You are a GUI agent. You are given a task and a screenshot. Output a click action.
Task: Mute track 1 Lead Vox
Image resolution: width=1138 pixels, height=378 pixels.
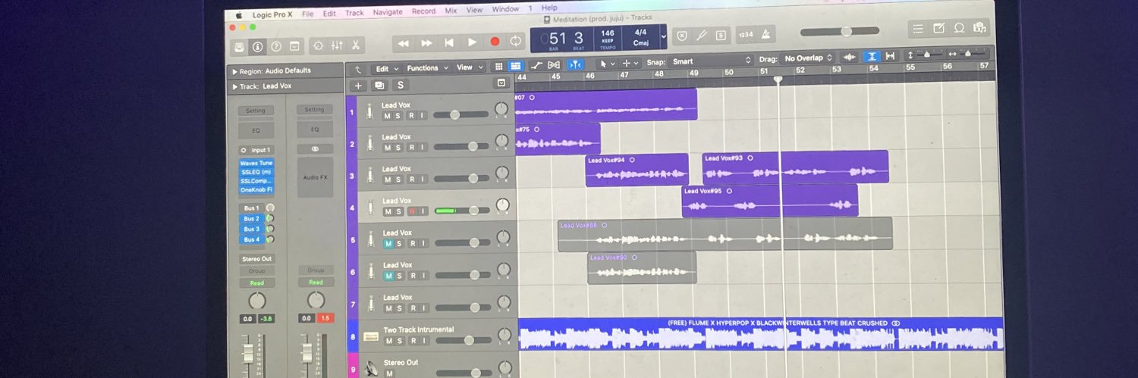387,116
